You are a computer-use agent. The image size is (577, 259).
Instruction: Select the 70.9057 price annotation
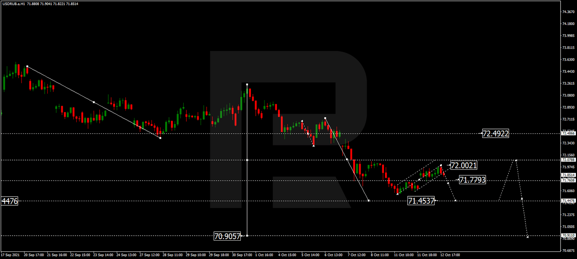[x=227, y=236]
